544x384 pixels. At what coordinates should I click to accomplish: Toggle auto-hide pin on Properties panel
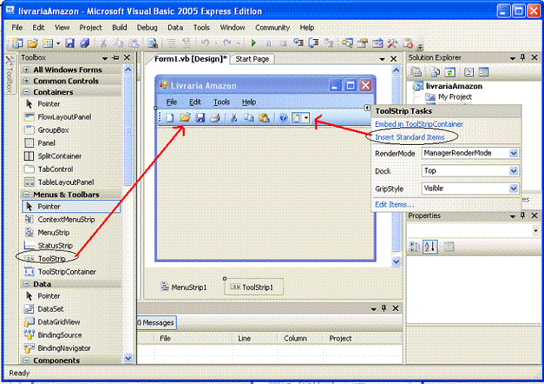[x=523, y=216]
